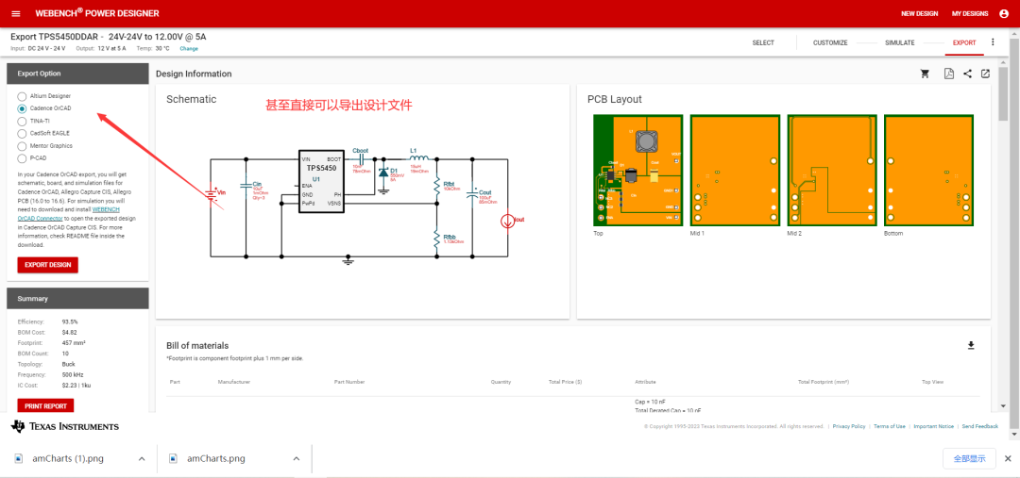This screenshot has width=1020, height=478.
Task: Click the Rfbt resistor in schematic
Action: pos(437,187)
